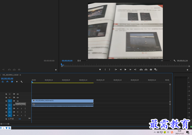
Task: Toggle V2 track lock
Action: click(6, 98)
